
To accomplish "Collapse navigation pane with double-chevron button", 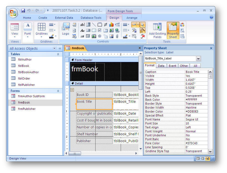I will 59,48.
